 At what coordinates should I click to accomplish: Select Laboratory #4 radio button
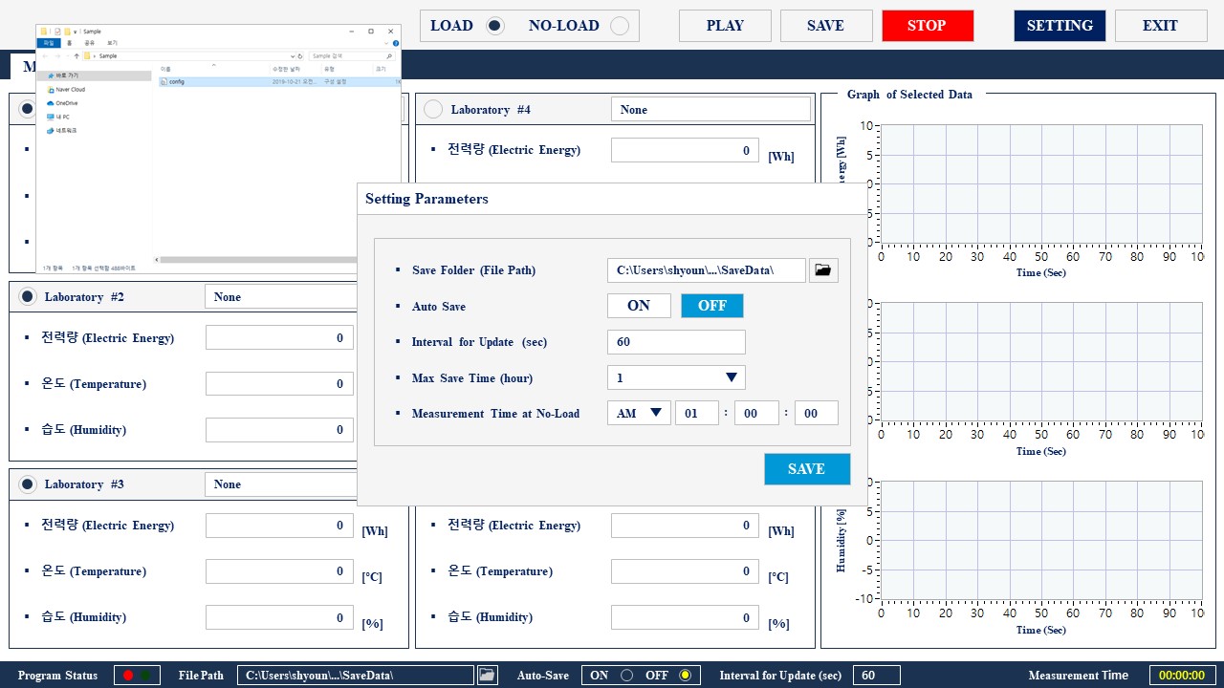(433, 109)
